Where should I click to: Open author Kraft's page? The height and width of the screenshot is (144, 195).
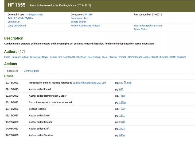point(172,57)
